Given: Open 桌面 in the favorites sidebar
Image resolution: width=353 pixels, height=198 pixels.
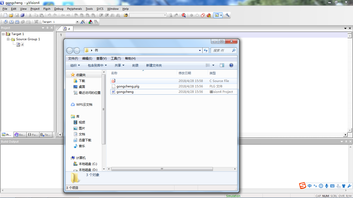Looking at the screenshot, I should click(82, 87).
